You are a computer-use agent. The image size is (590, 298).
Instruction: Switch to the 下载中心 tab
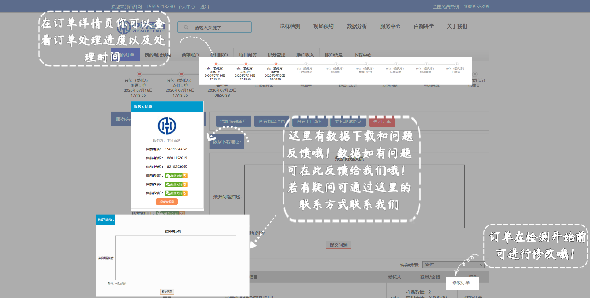[362, 55]
